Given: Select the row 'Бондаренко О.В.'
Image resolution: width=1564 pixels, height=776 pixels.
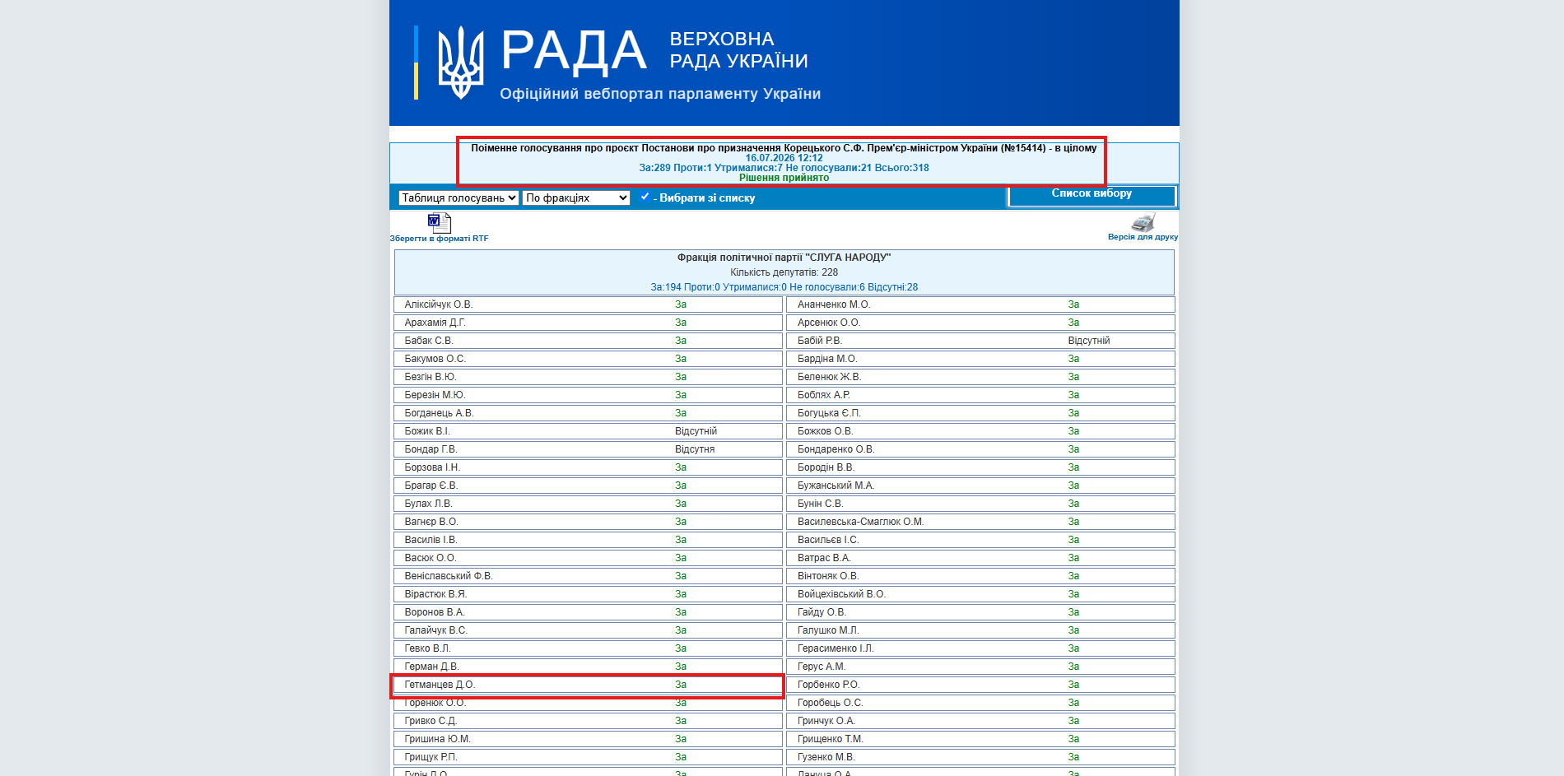Looking at the screenshot, I should (x=980, y=449).
